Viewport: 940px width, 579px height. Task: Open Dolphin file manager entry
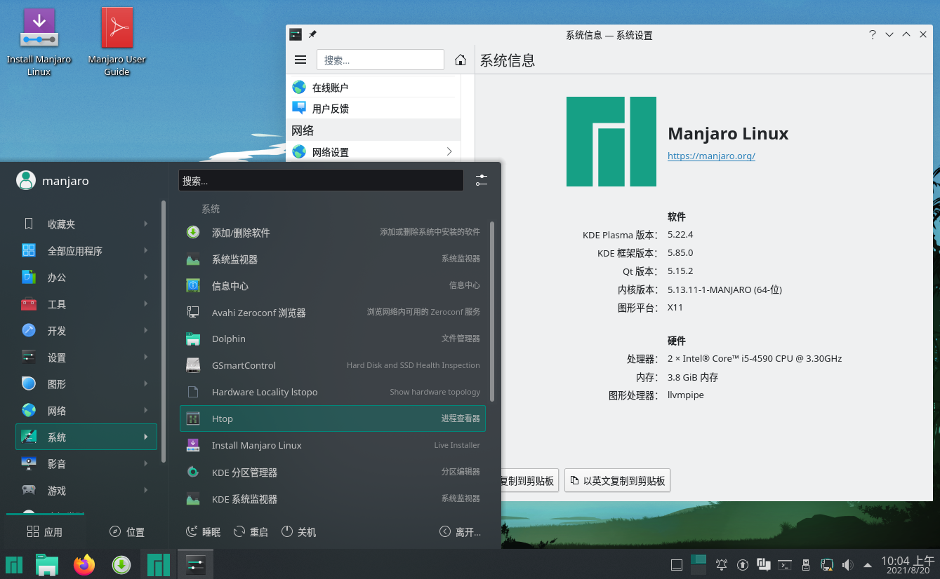333,339
